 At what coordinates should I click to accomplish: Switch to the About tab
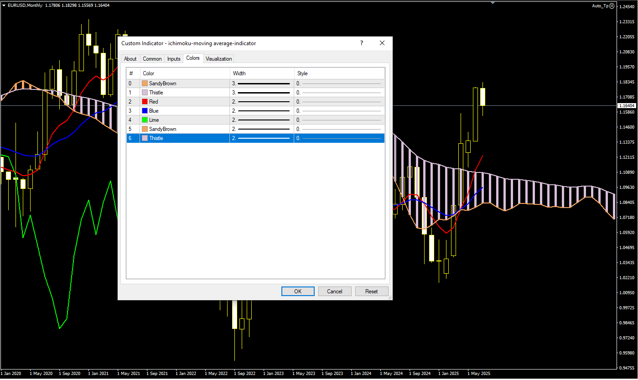(130, 59)
